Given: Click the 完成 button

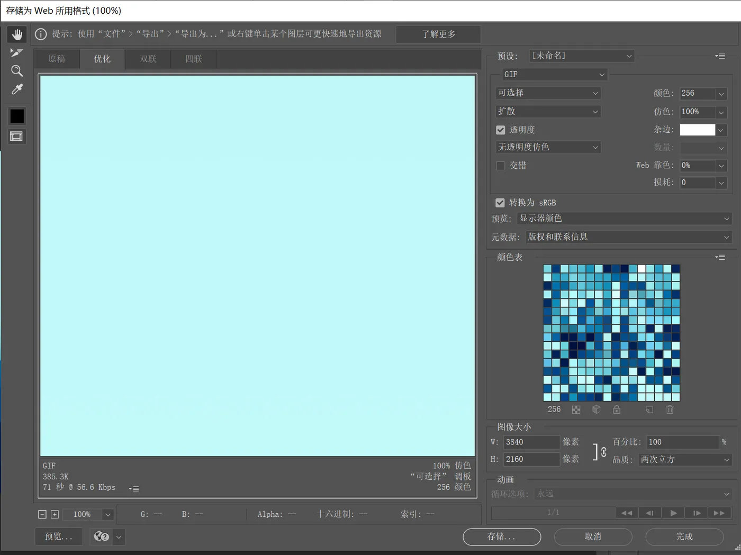Looking at the screenshot, I should (x=684, y=536).
